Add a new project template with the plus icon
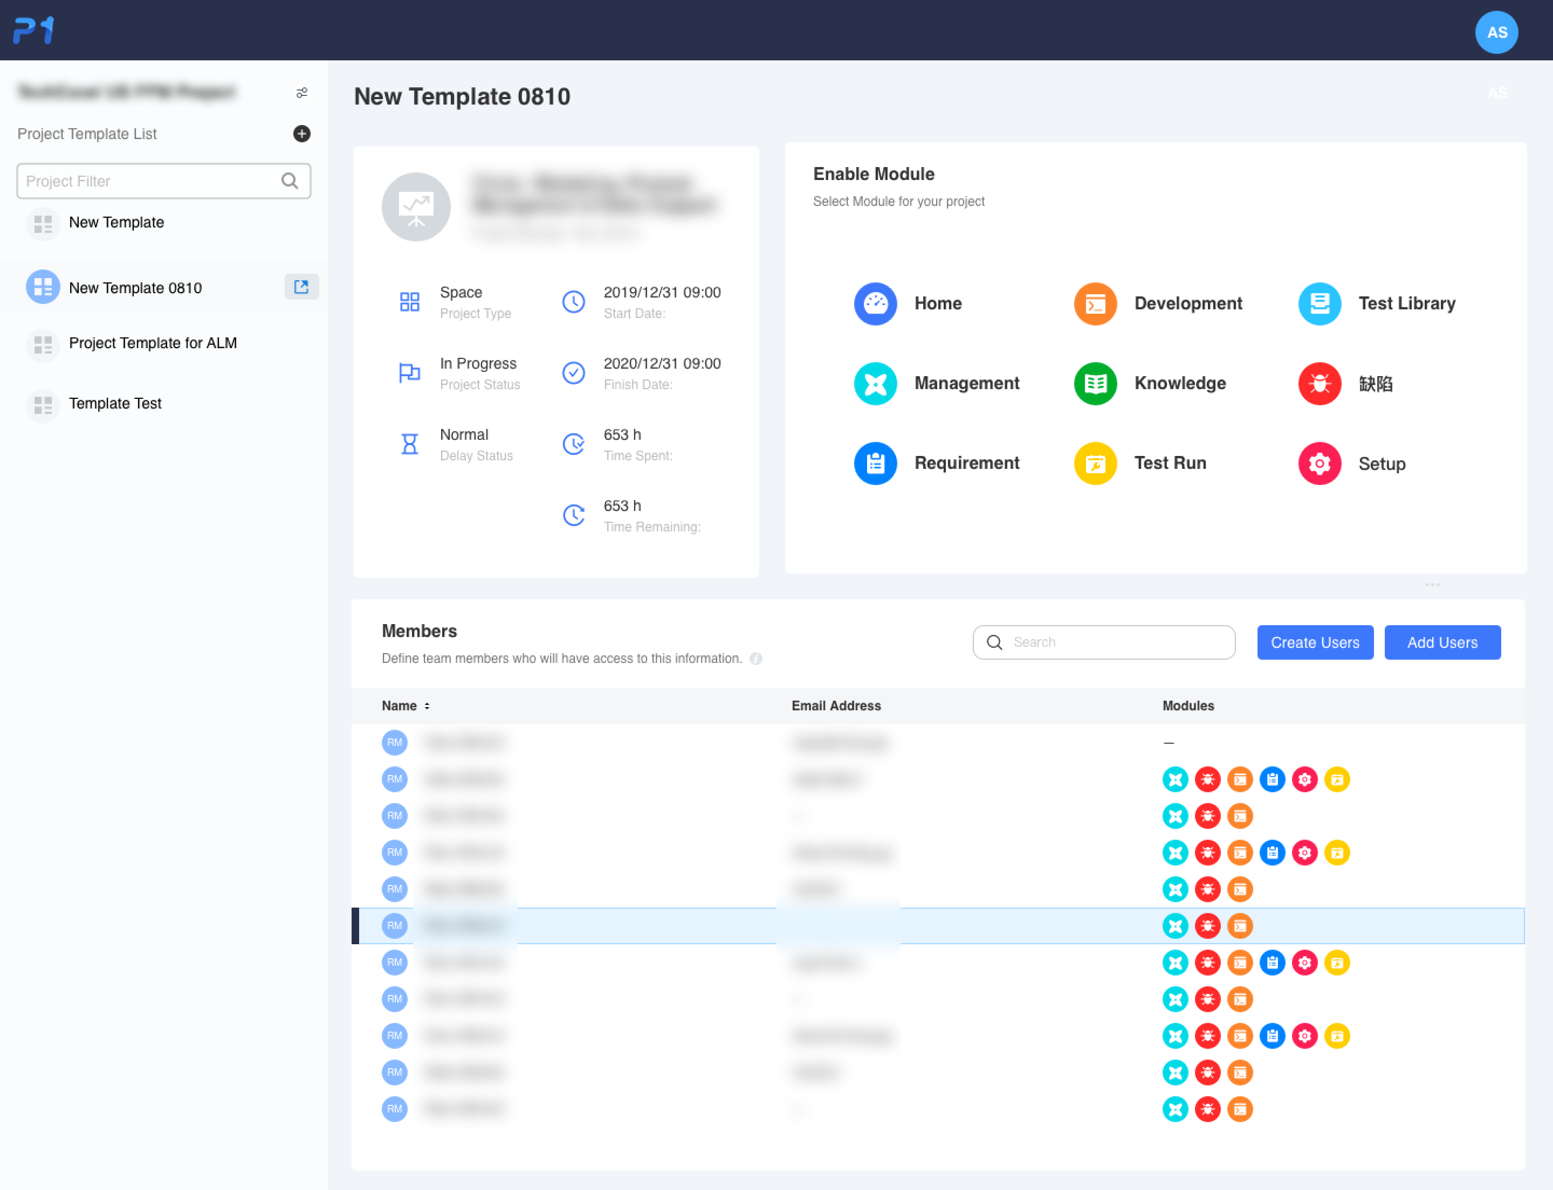This screenshot has height=1190, width=1553. (x=301, y=134)
